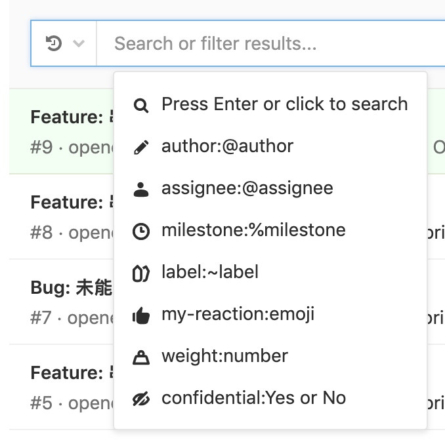445x442 pixels.
Task: Choose the milestone:%milestone filter
Action: [253, 230]
